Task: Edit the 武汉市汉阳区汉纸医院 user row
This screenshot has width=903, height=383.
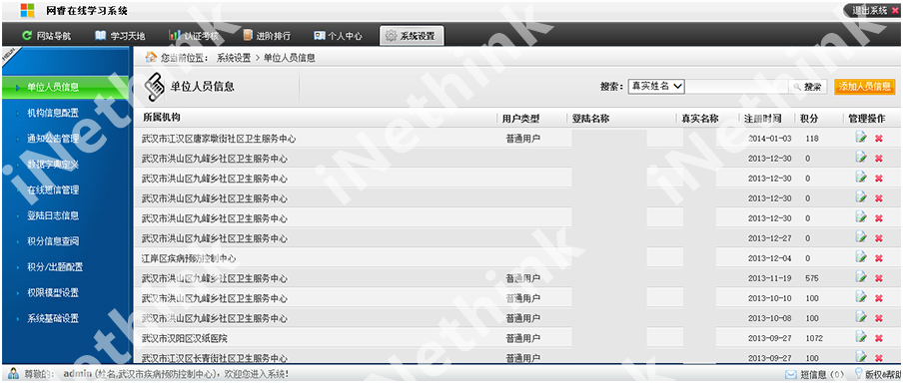Action: point(861,337)
